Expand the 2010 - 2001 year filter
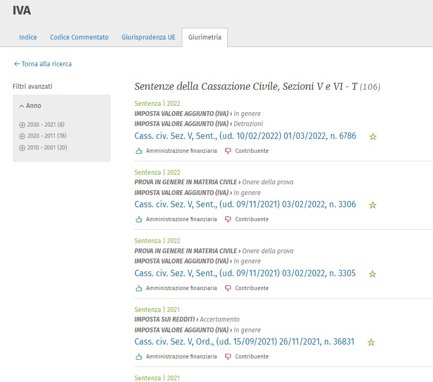Image resolution: width=433 pixels, height=382 pixels. point(22,148)
